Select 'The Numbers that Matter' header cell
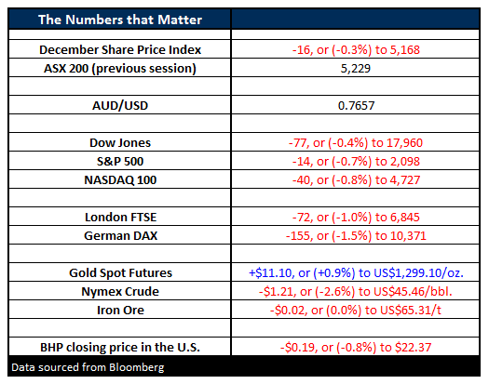The height and width of the screenshot is (384, 489). pyautogui.click(x=120, y=20)
